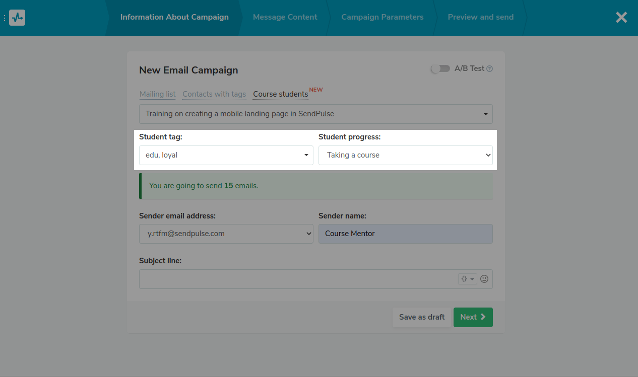This screenshot has width=638, height=377.
Task: Select the Course students tab
Action: point(280,94)
